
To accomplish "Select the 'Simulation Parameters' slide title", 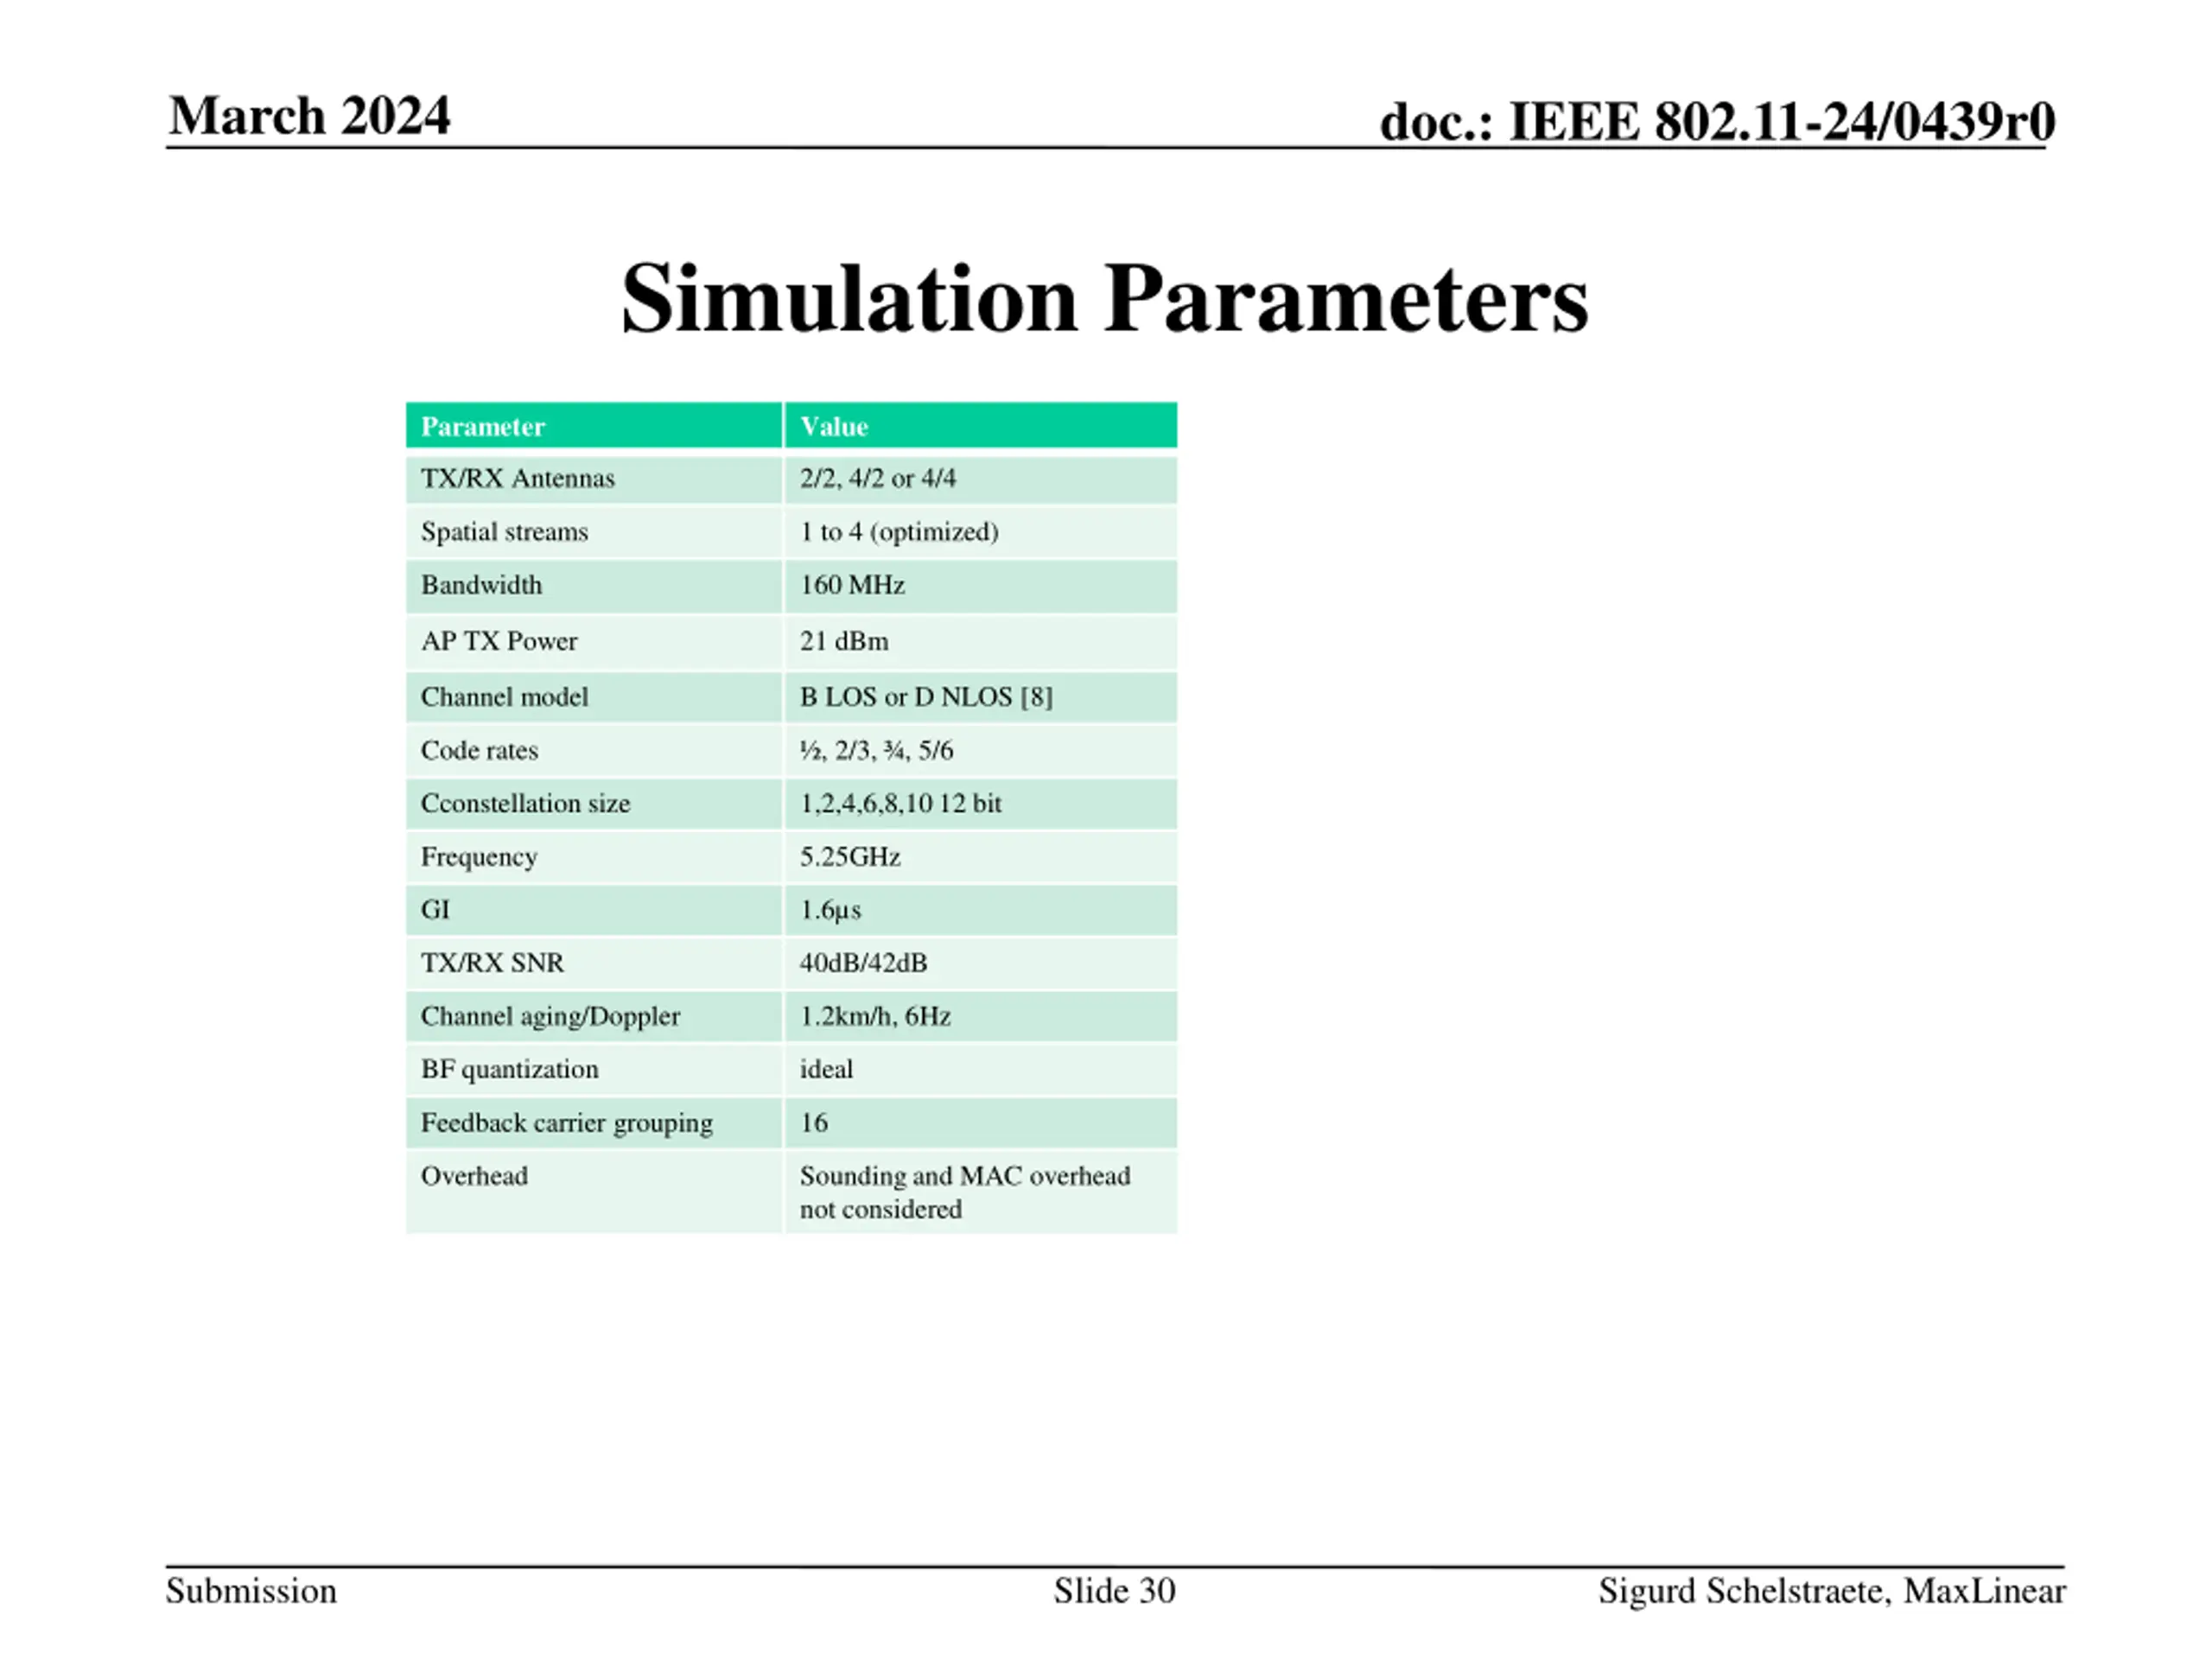I will [x=1104, y=299].
